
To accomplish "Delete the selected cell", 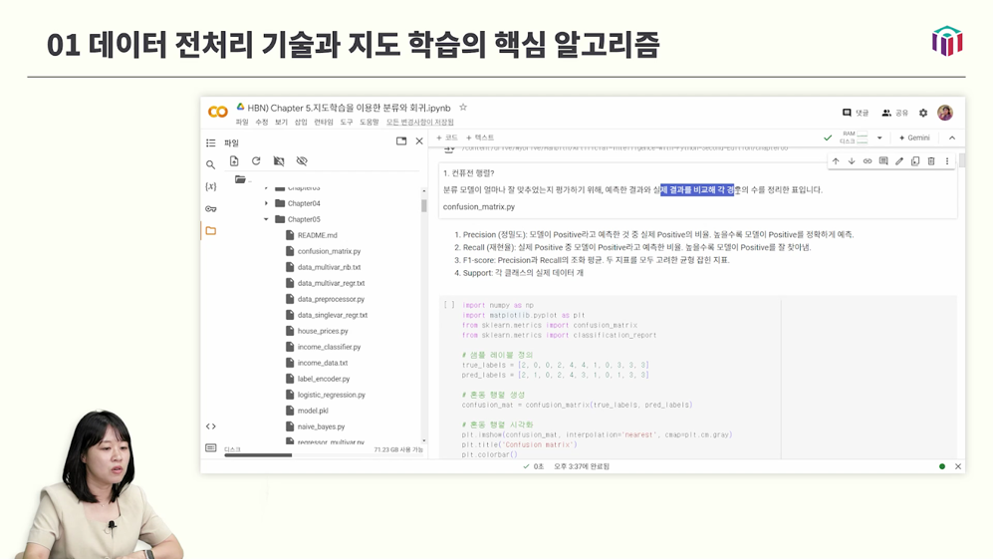I will point(931,161).
